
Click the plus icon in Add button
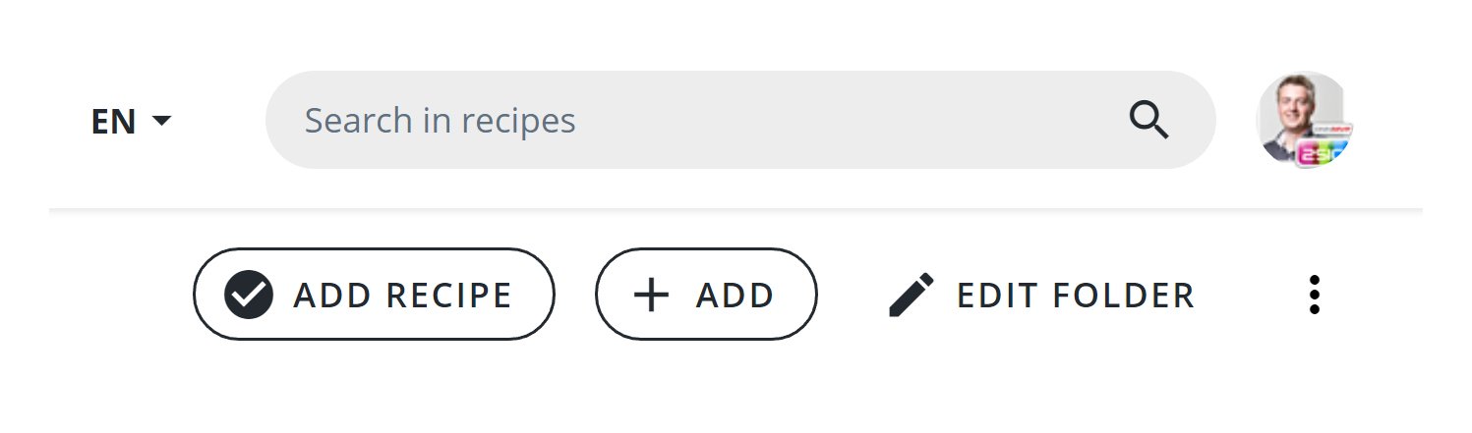click(651, 295)
